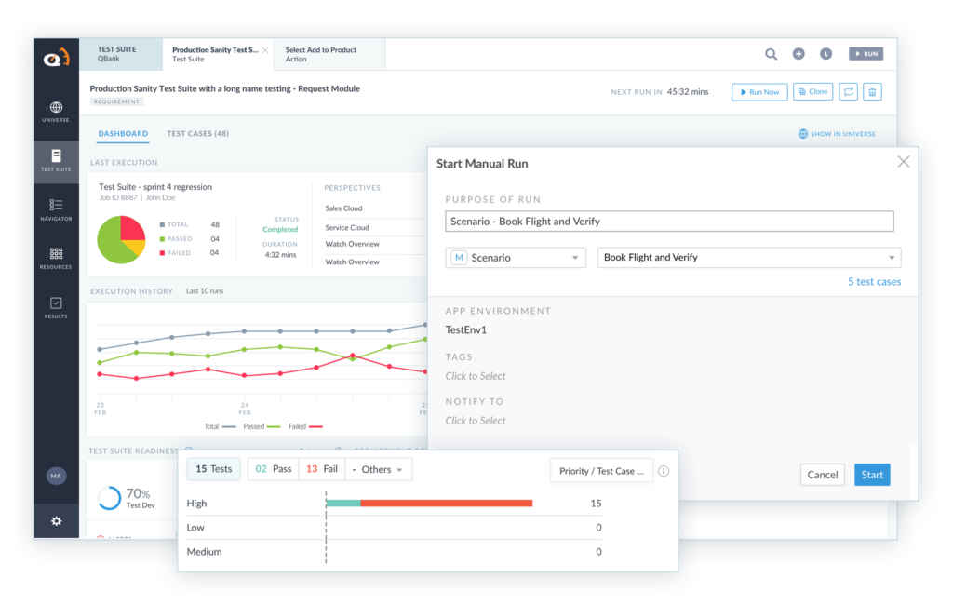The height and width of the screenshot is (605, 953).
Task: Click the 5 test cases link
Action: [x=874, y=280]
